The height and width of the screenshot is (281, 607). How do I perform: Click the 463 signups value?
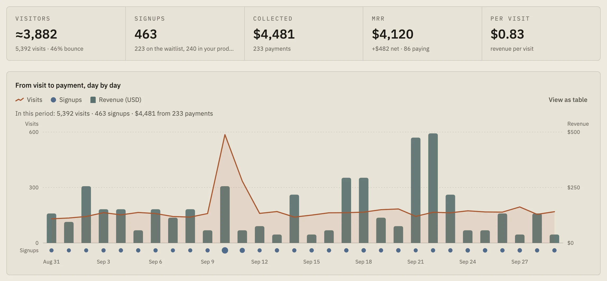point(146,34)
